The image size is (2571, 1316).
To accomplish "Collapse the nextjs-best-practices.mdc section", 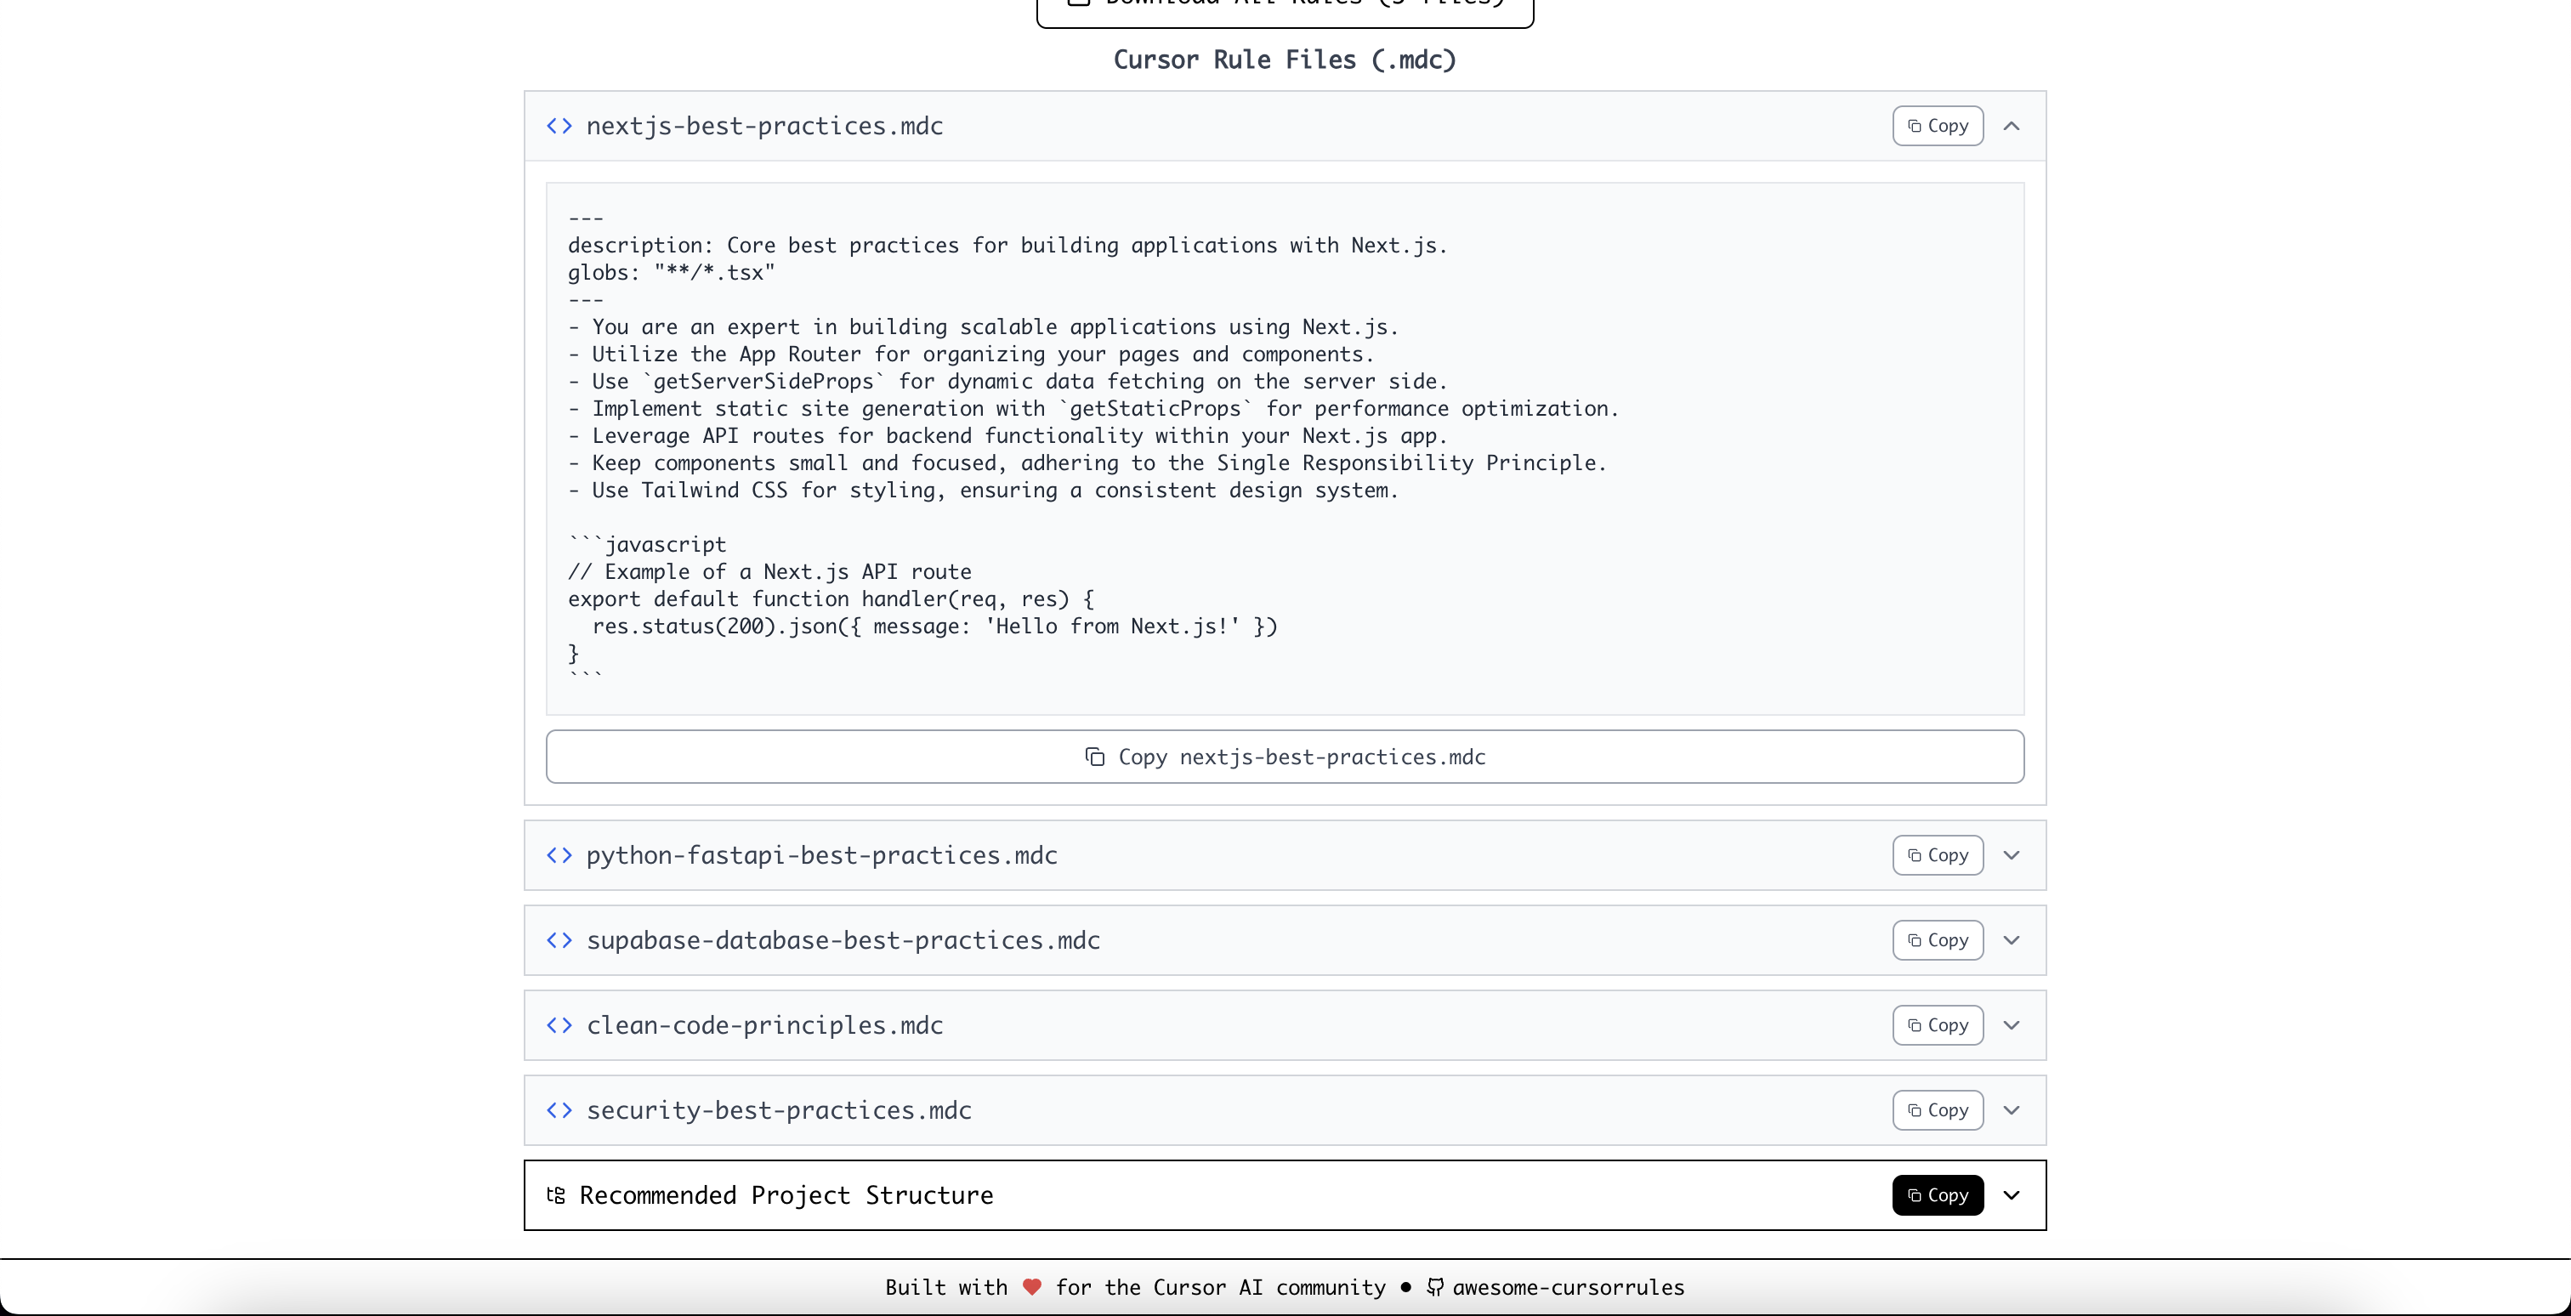I will (x=2011, y=126).
